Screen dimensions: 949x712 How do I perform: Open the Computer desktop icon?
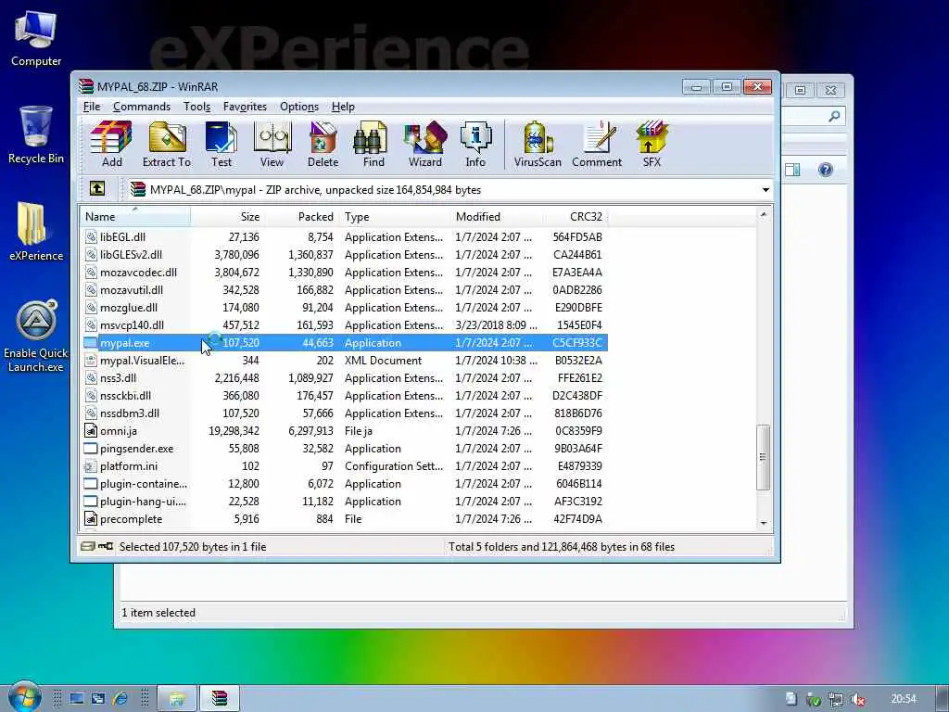[36, 39]
